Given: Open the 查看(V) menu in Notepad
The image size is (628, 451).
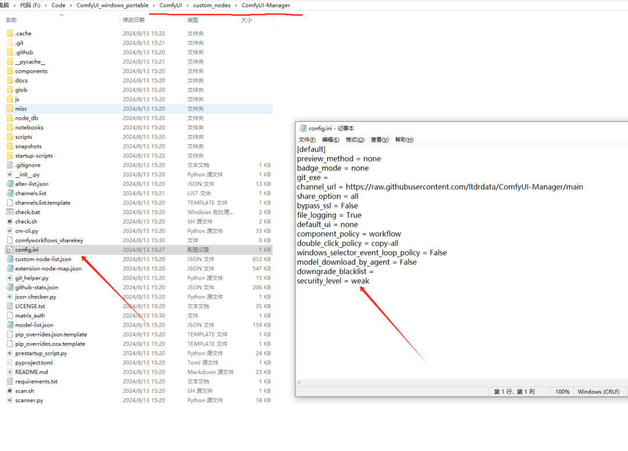Looking at the screenshot, I should click(380, 140).
